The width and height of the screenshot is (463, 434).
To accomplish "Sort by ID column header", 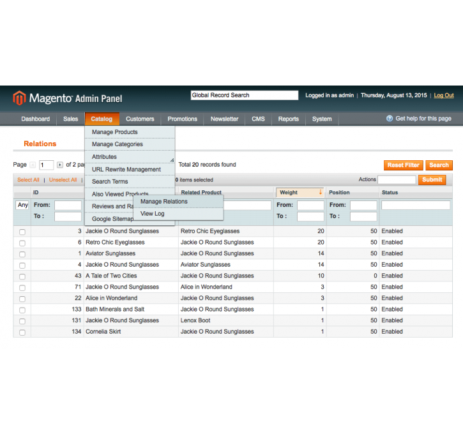I will point(36,192).
